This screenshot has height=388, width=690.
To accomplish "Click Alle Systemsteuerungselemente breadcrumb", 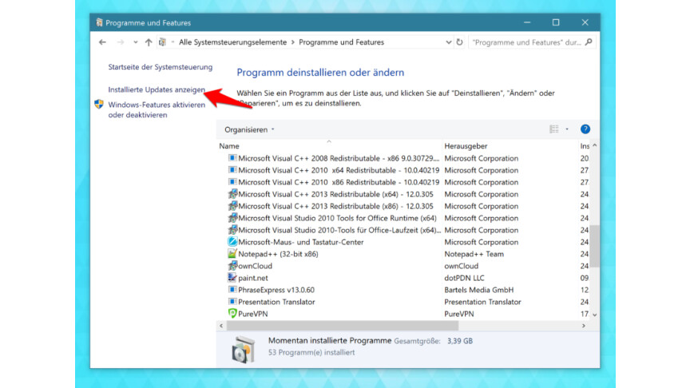I will point(232,42).
